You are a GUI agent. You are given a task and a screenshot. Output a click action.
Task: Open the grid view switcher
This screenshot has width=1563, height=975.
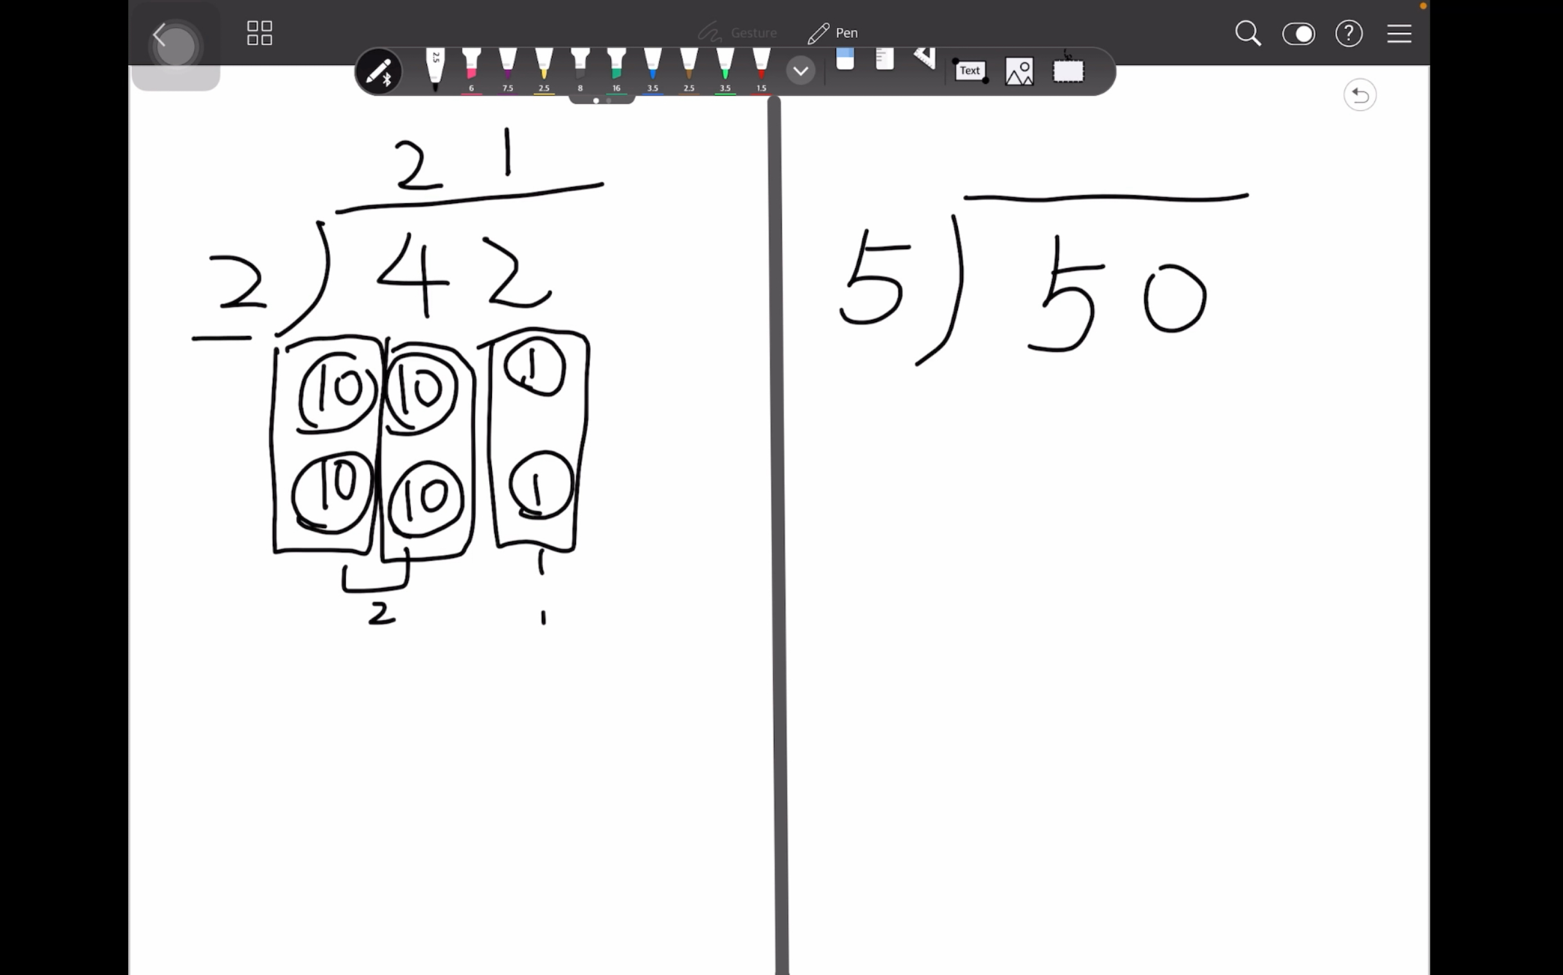click(x=258, y=33)
